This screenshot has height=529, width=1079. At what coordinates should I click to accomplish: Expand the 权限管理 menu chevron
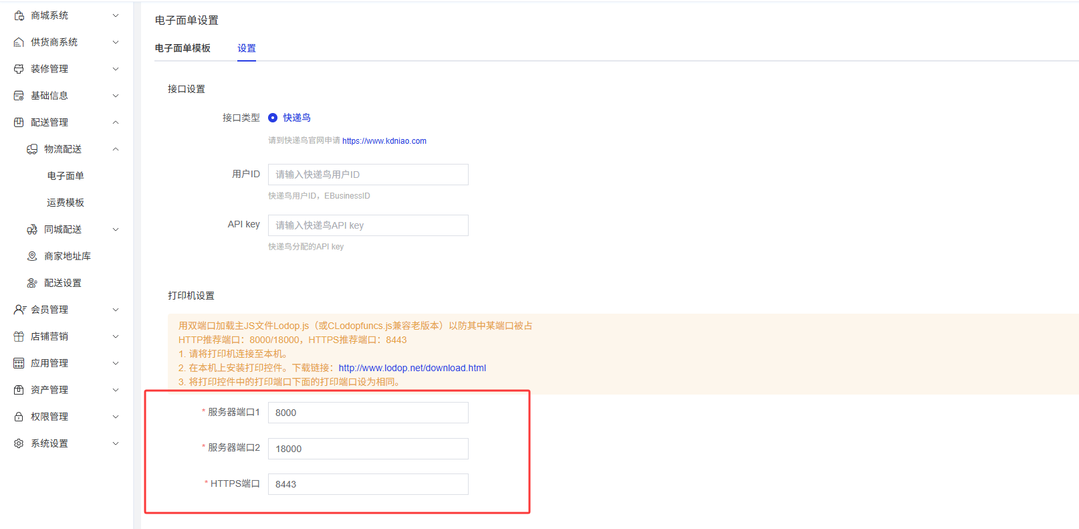pos(116,417)
